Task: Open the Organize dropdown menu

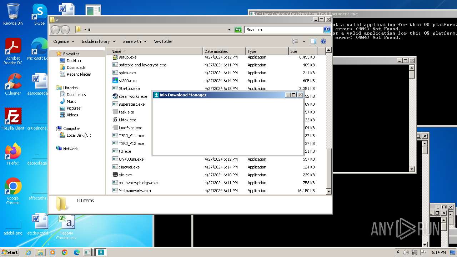Action: 64,41
